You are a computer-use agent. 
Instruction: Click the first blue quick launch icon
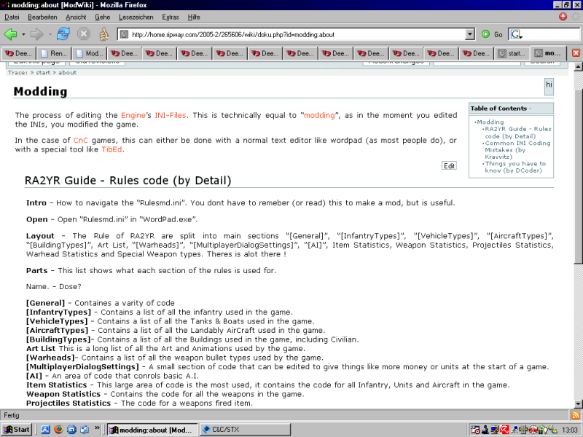(45, 430)
